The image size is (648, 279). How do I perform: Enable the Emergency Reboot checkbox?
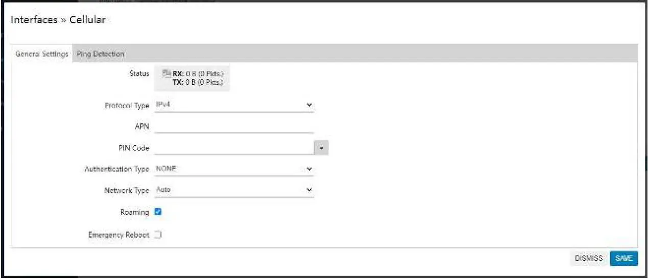click(158, 235)
